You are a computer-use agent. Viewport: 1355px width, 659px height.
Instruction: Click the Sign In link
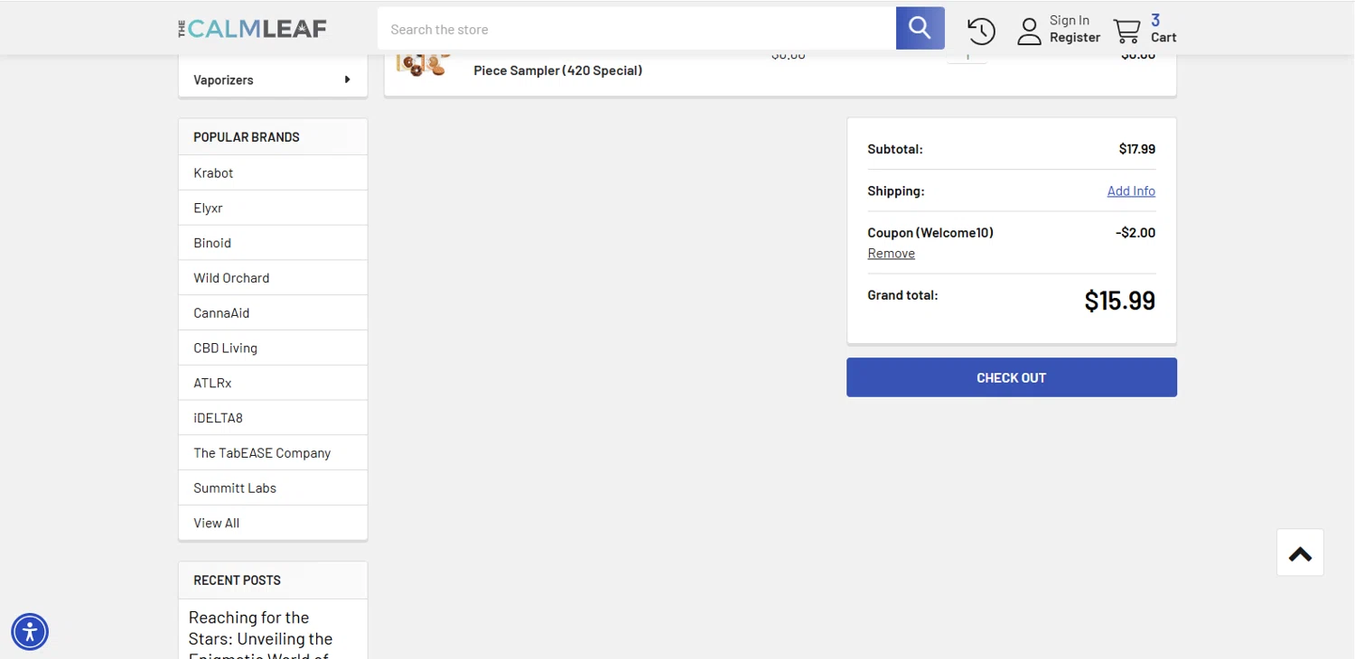[x=1070, y=20]
